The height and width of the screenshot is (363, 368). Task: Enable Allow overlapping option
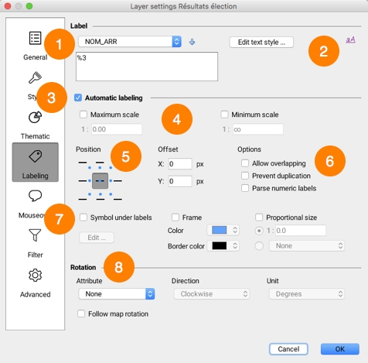point(245,163)
